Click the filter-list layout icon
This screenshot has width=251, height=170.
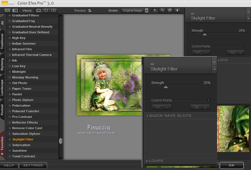point(15,10)
